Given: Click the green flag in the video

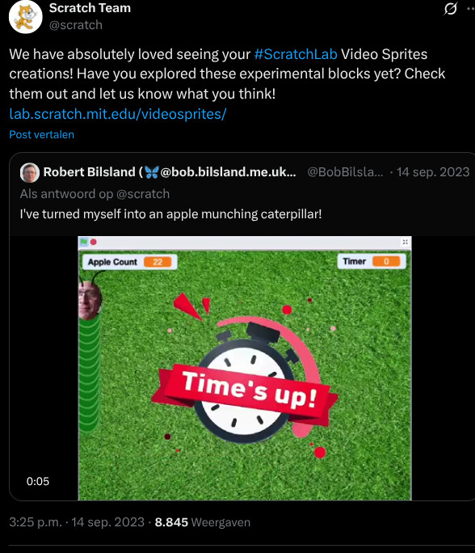Looking at the screenshot, I should point(84,242).
